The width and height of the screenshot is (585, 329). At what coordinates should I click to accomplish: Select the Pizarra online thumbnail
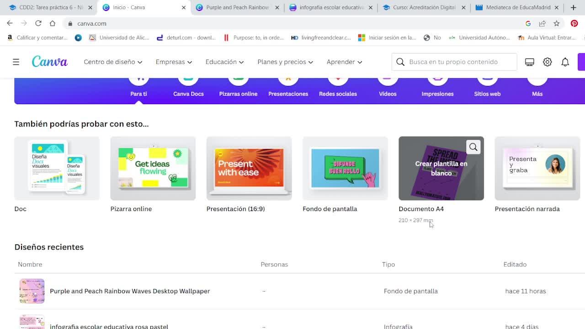[153, 168]
